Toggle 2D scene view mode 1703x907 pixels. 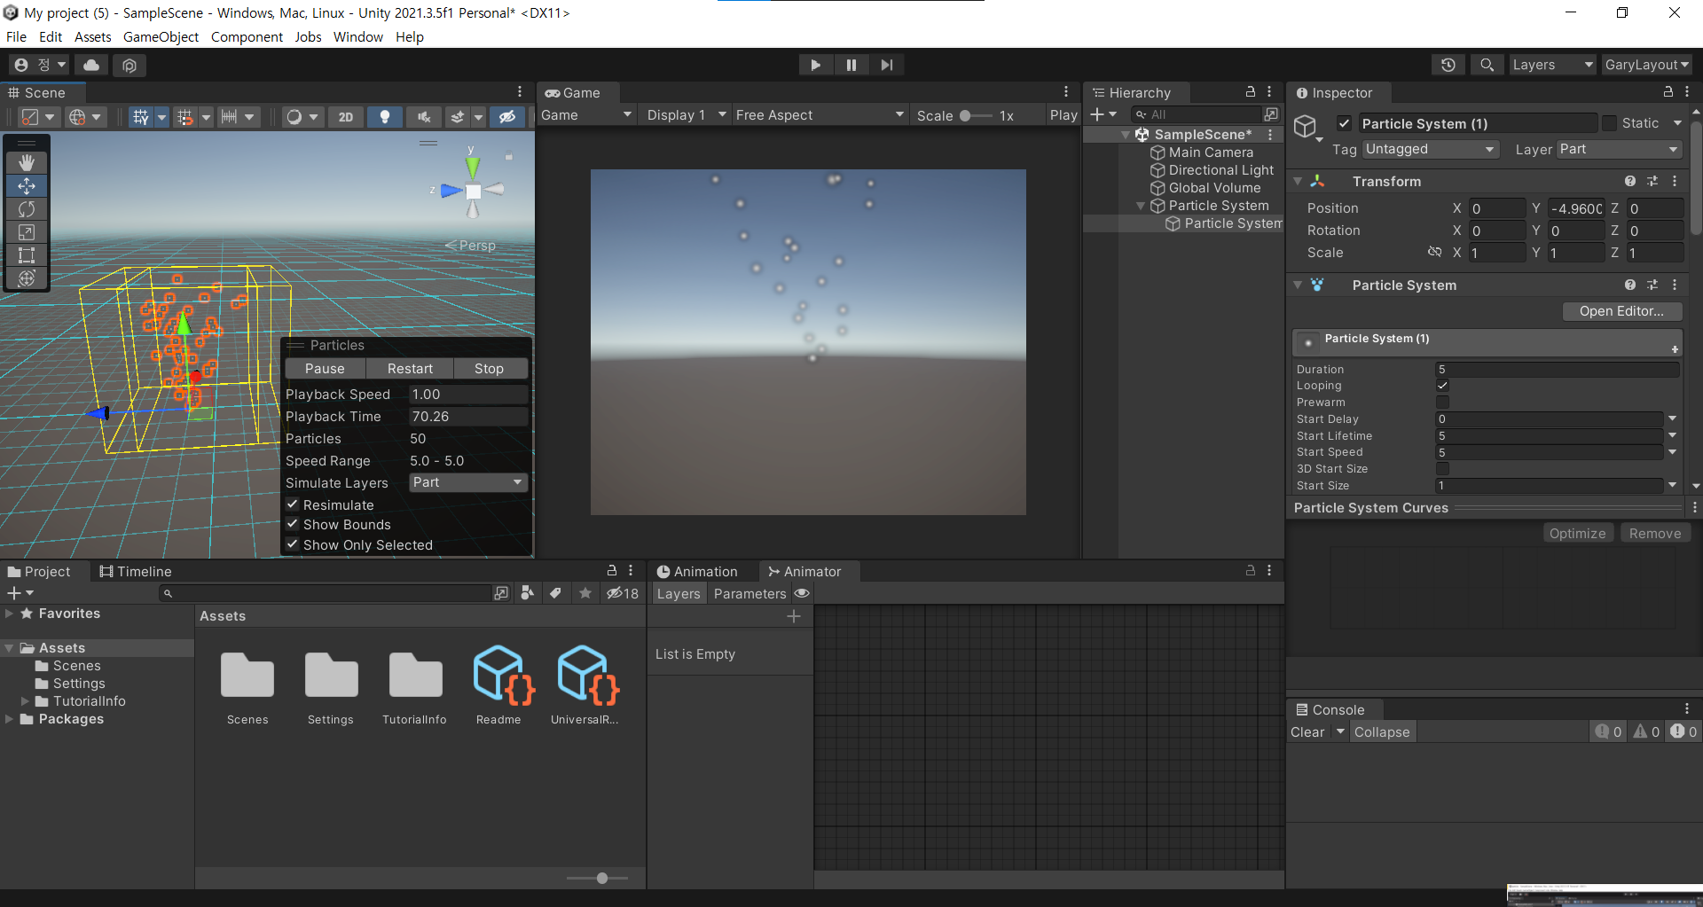346,116
